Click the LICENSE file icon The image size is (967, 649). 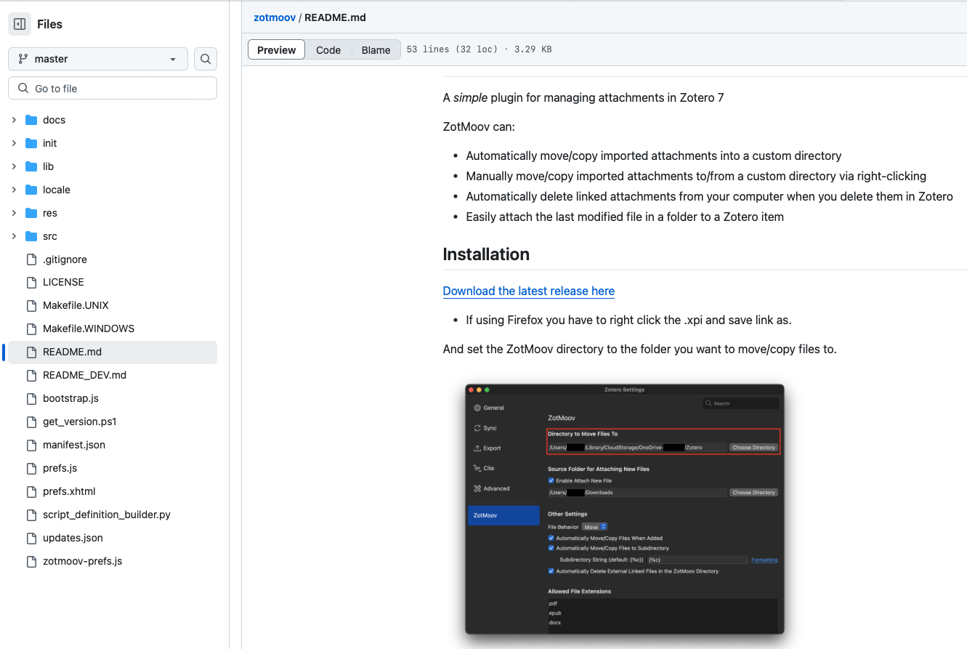pyautogui.click(x=31, y=282)
